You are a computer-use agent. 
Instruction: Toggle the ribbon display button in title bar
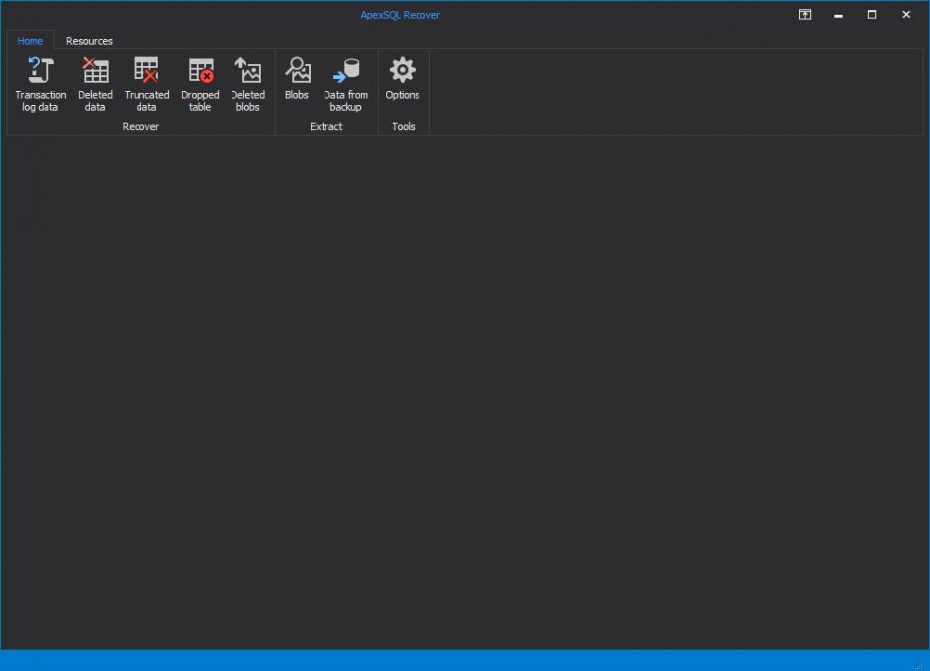(805, 14)
